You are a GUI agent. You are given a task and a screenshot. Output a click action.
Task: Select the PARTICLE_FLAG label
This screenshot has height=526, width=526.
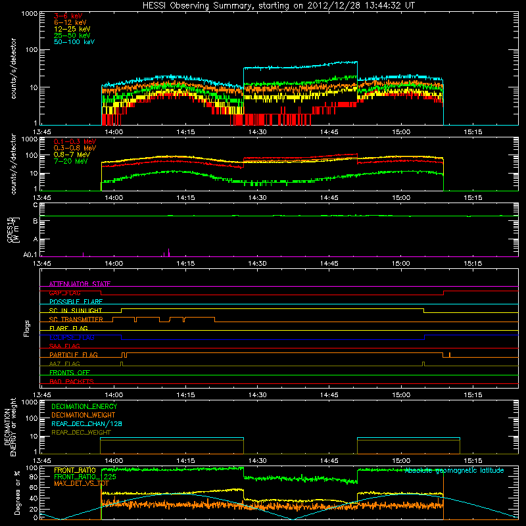pos(74,355)
